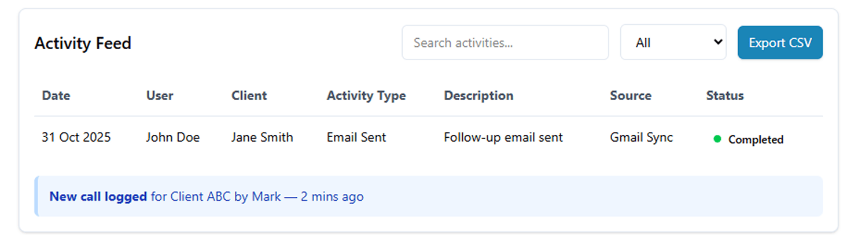The height and width of the screenshot is (235, 847).
Task: Click the Activity Feed heading
Action: coord(83,43)
